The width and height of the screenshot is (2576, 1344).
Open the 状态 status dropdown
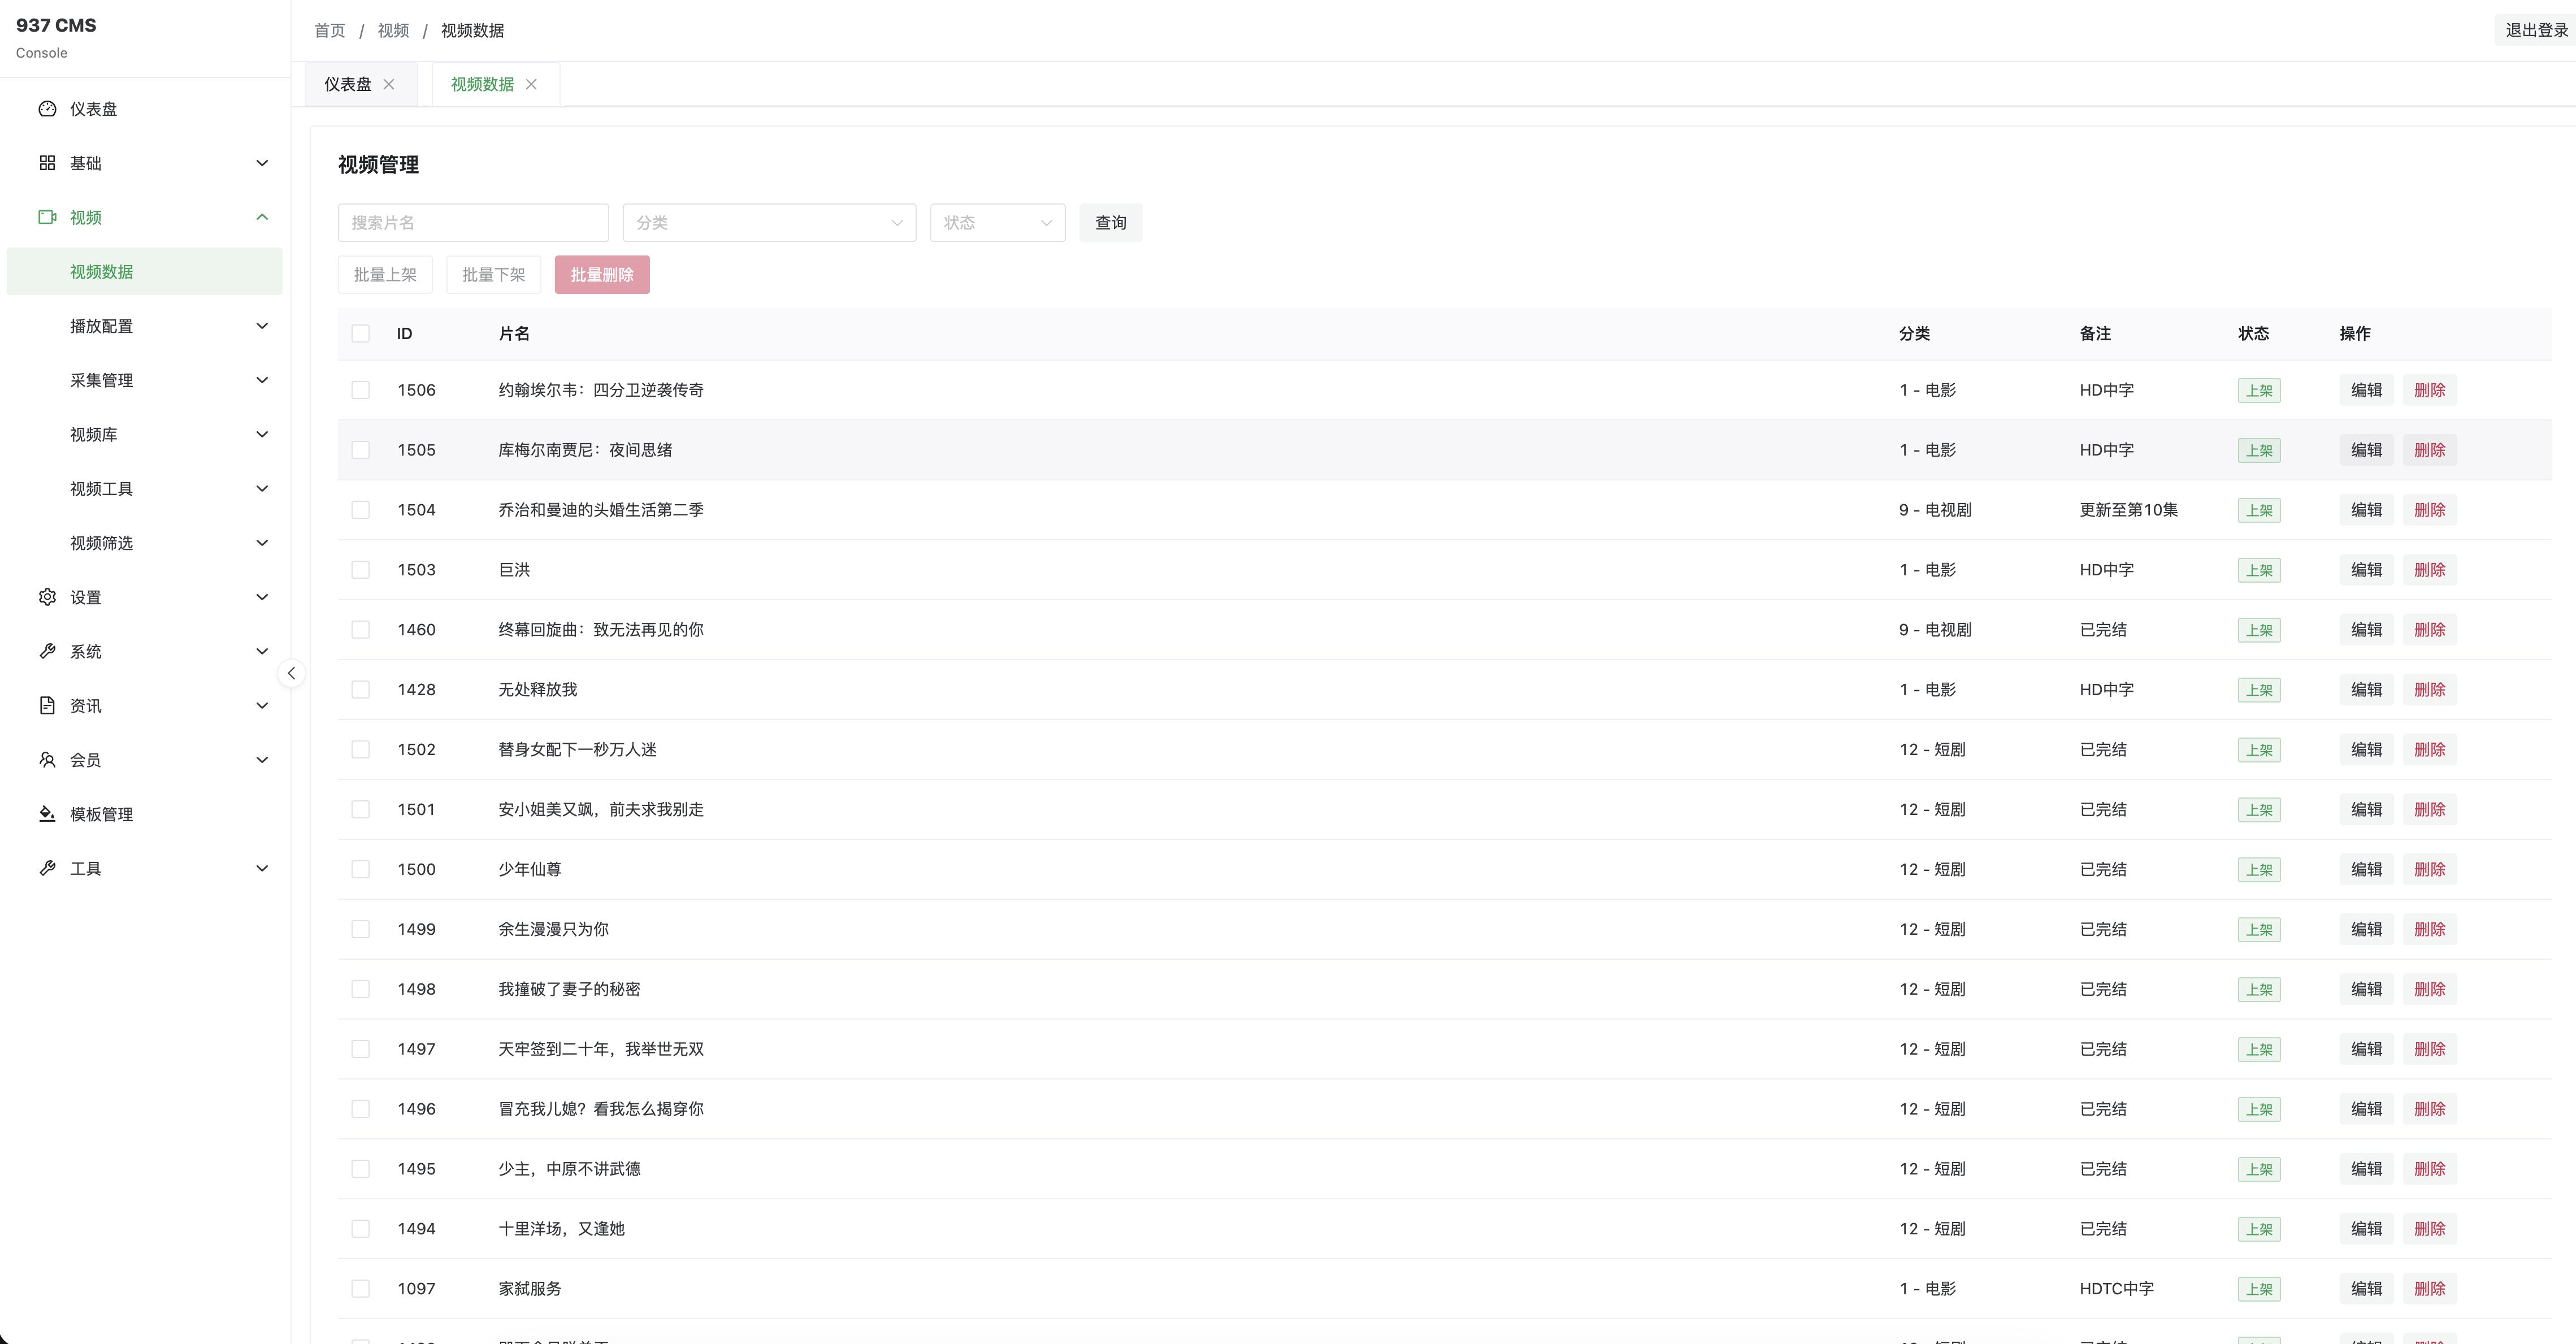996,223
